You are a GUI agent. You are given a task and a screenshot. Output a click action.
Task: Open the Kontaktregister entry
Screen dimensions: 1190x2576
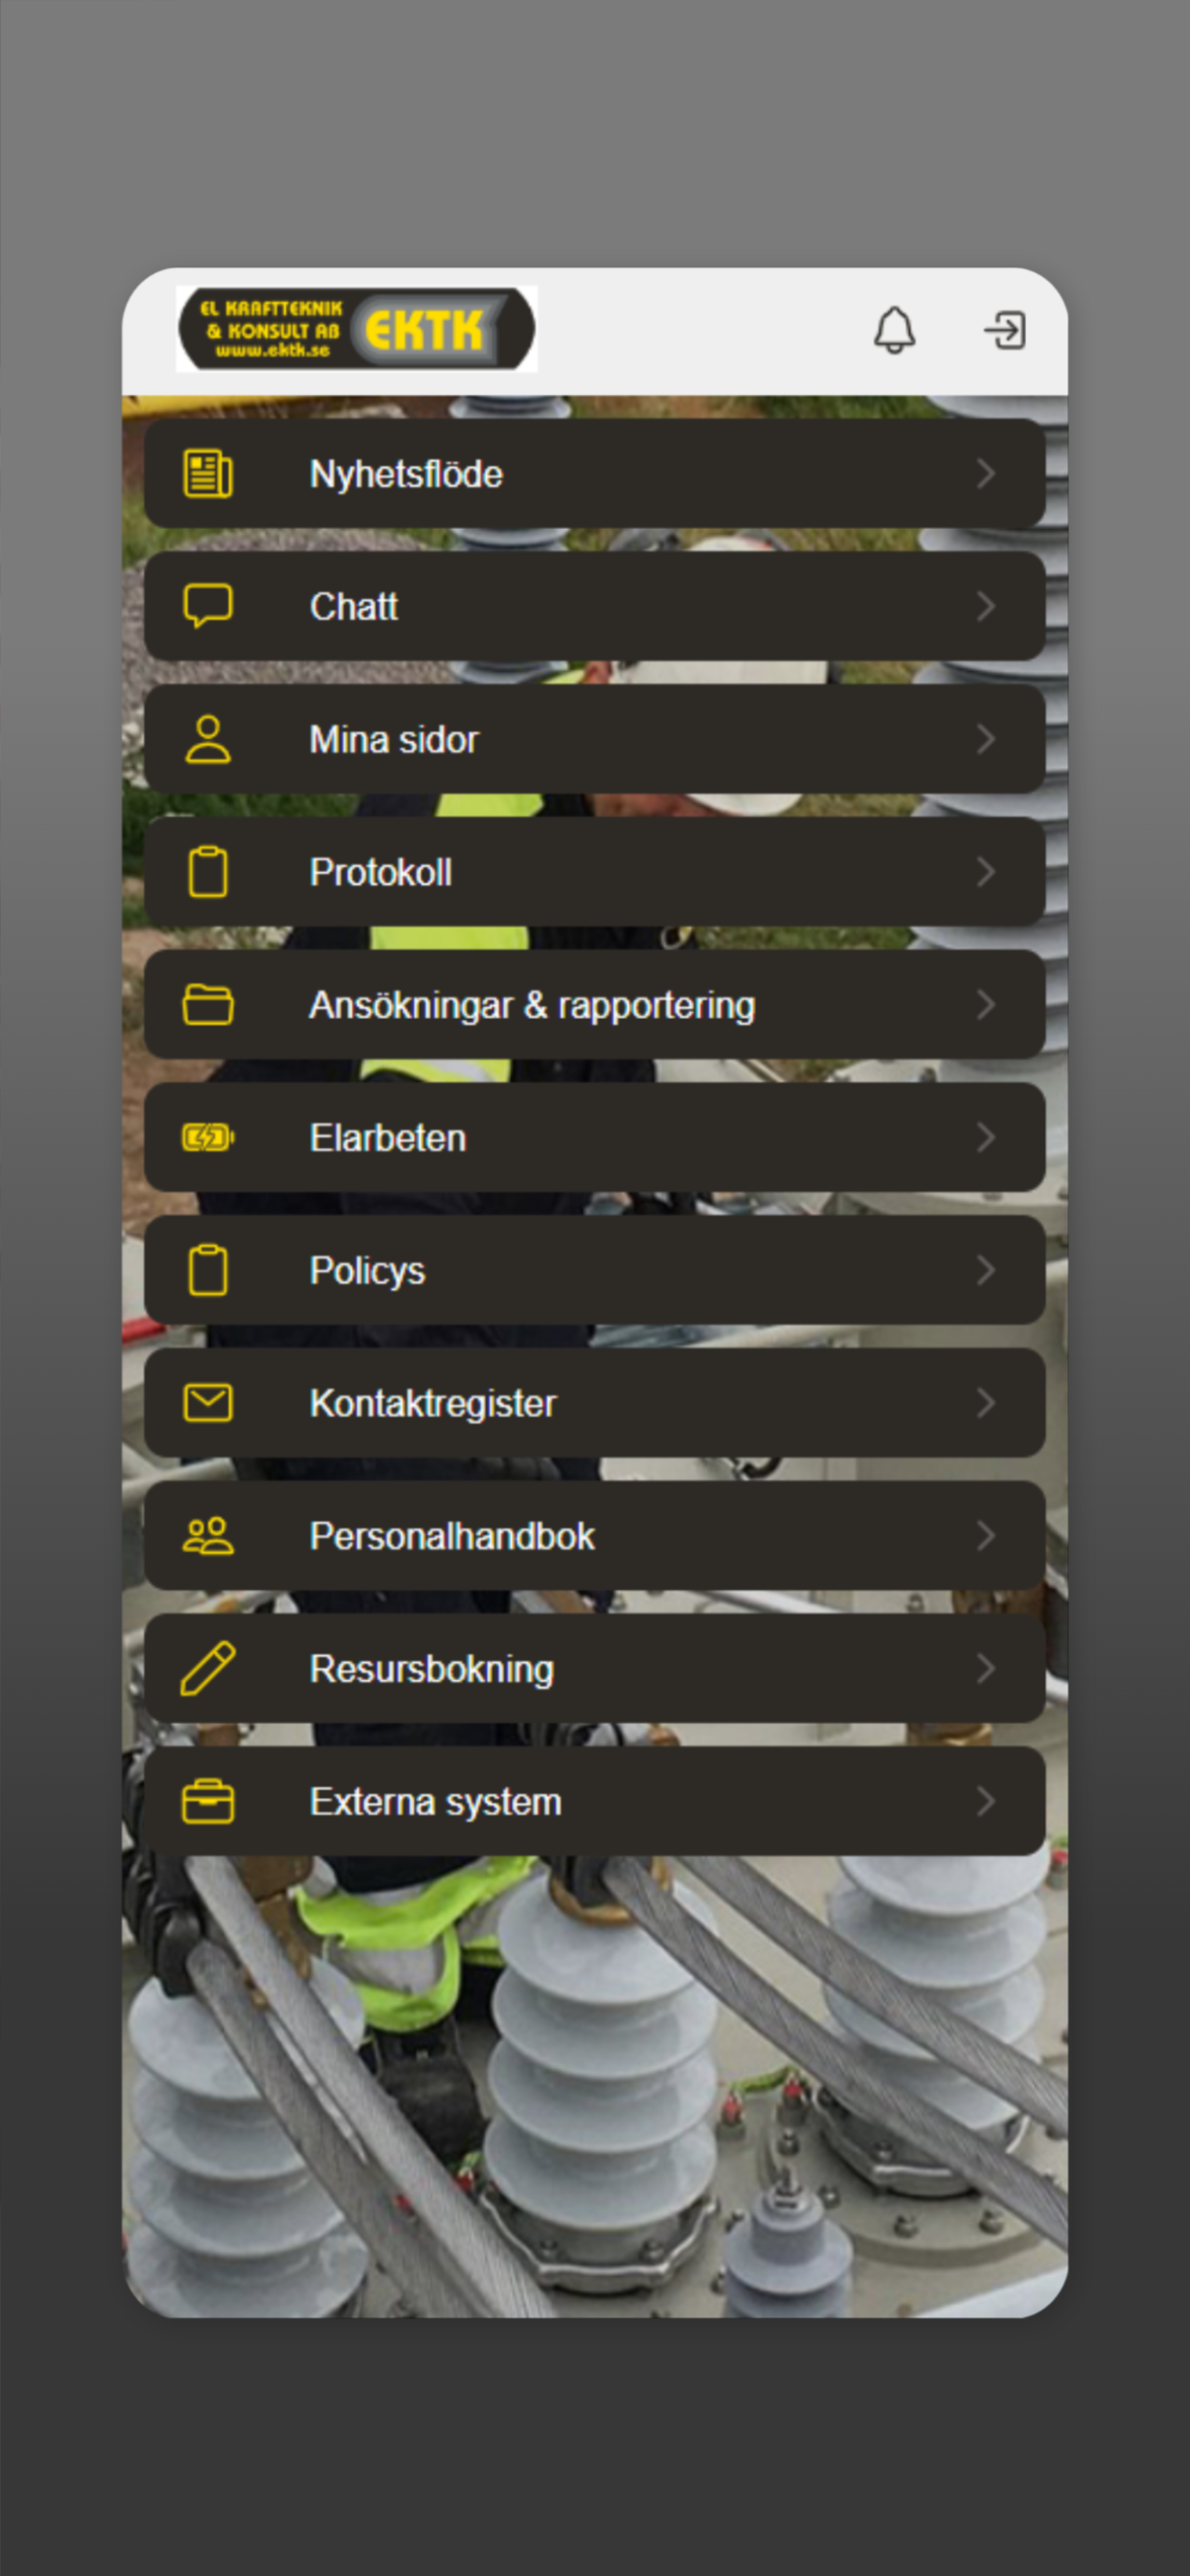click(595, 1403)
